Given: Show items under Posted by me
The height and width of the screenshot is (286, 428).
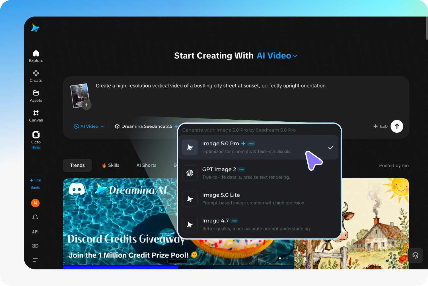Looking at the screenshot, I should pyautogui.click(x=394, y=166).
